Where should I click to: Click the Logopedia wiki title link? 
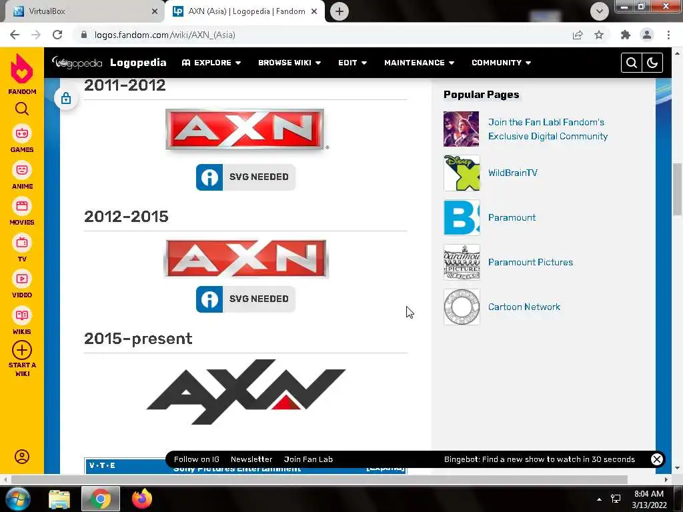click(x=138, y=63)
